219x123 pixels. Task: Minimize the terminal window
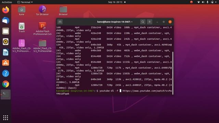coord(157,22)
